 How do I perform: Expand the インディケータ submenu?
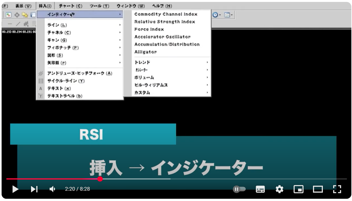coord(80,14)
